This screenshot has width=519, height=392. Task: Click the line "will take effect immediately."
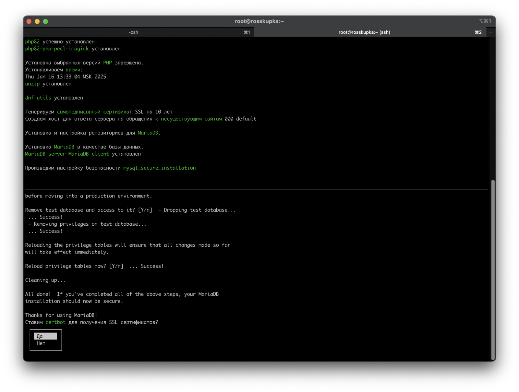(67, 252)
